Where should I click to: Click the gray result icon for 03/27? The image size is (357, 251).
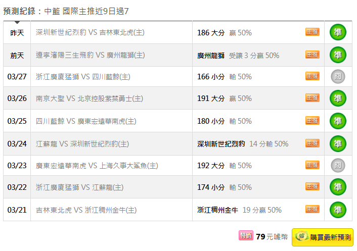[338, 77]
